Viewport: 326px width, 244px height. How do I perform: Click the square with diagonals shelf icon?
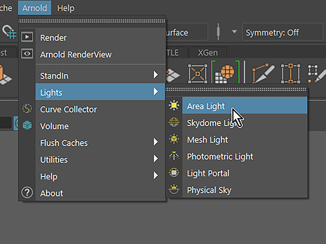[x=198, y=74]
